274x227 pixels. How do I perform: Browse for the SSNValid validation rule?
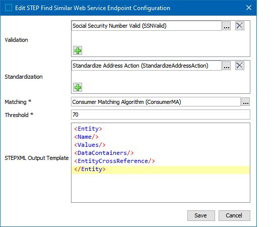(227, 26)
